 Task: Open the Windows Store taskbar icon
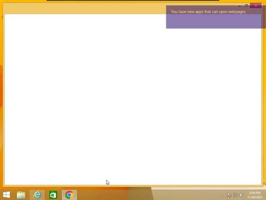coord(53,195)
